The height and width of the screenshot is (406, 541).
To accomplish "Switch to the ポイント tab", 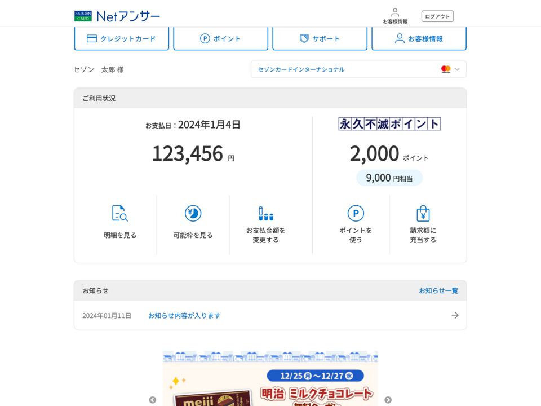I will click(220, 38).
